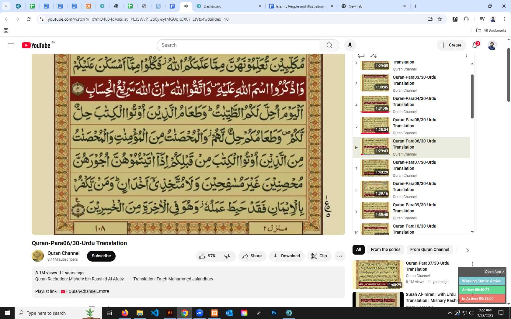Screen dimensions: 511x319
Task: Open YouTube account avatar menu
Action: 492,45
